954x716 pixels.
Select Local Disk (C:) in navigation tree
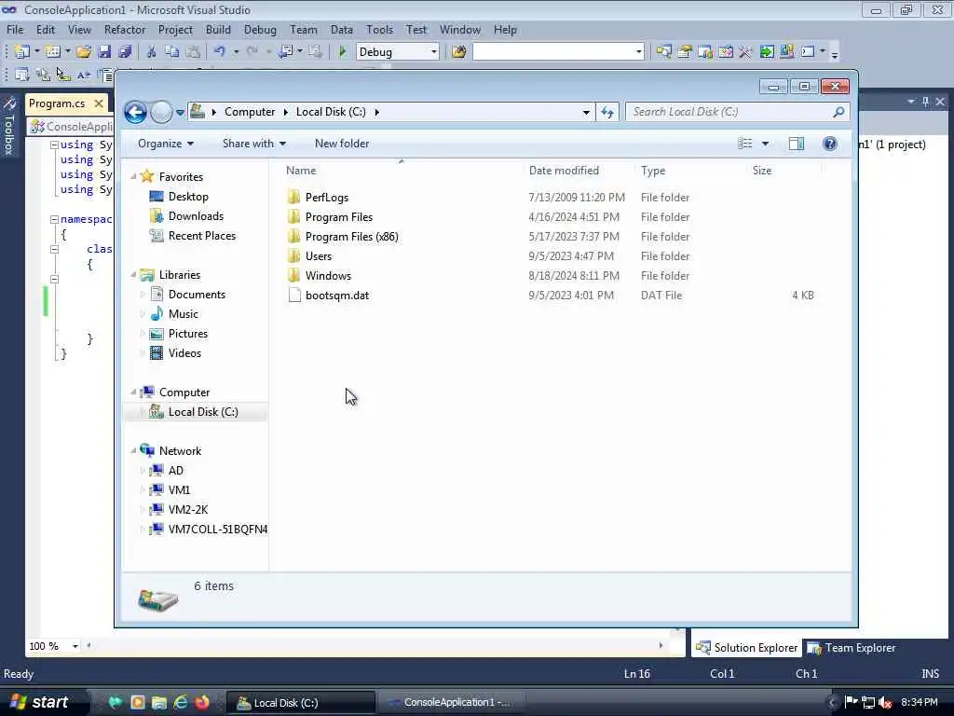point(202,412)
